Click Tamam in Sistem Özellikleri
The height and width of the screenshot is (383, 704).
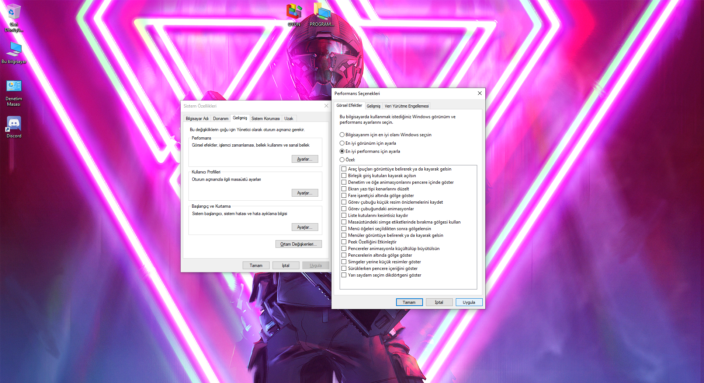(256, 266)
